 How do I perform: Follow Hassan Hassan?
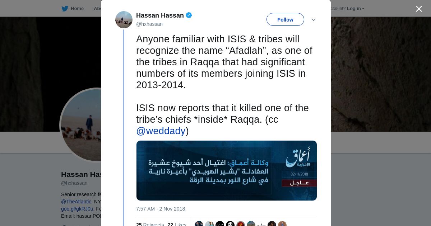(285, 20)
